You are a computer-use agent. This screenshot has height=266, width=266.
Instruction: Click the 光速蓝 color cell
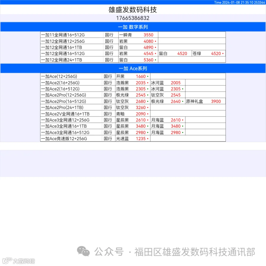122,139
